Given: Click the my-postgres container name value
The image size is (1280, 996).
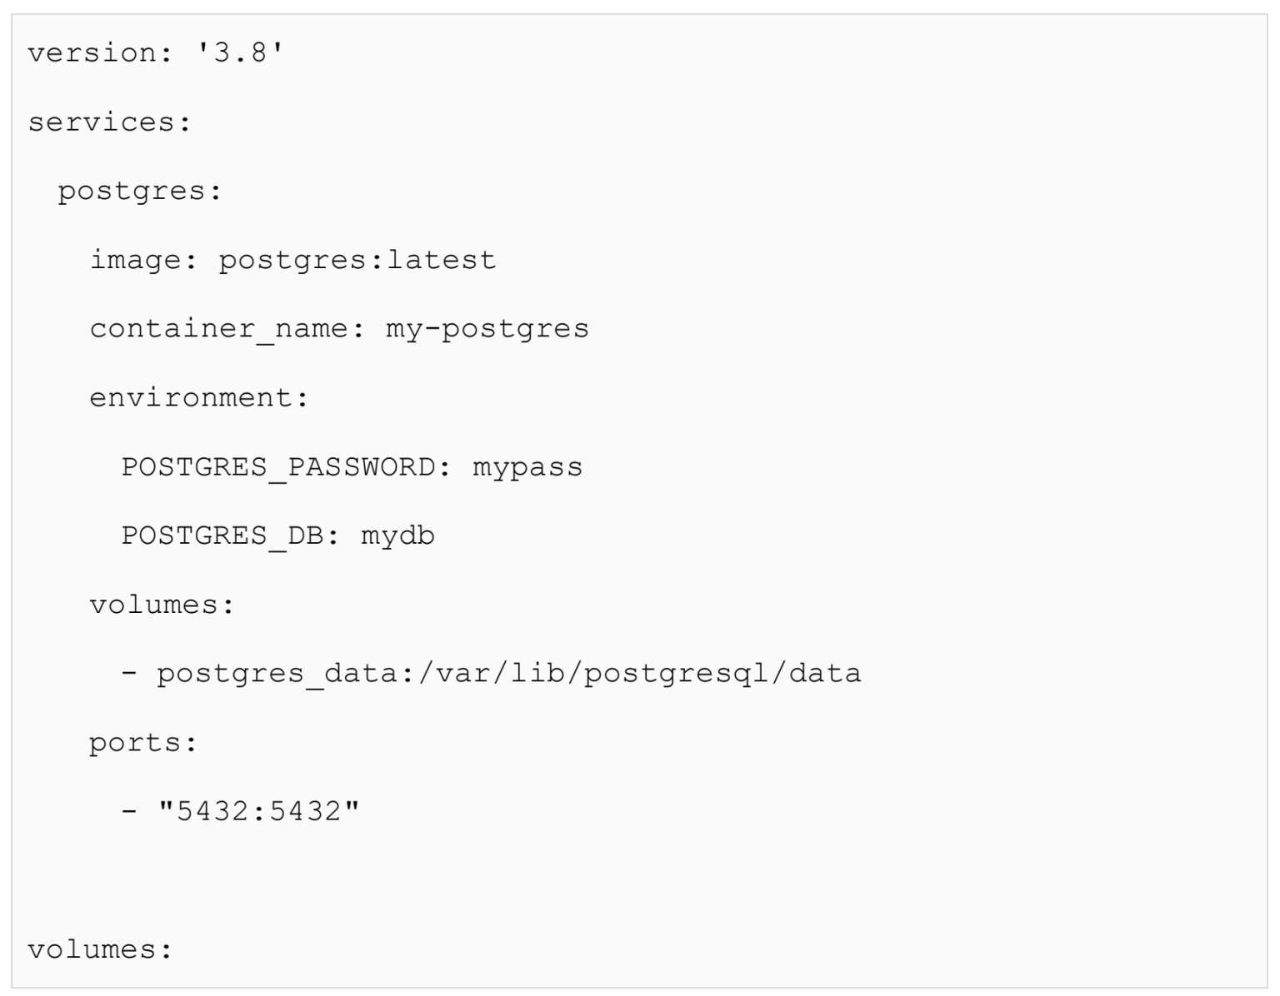Looking at the screenshot, I should point(487,329).
